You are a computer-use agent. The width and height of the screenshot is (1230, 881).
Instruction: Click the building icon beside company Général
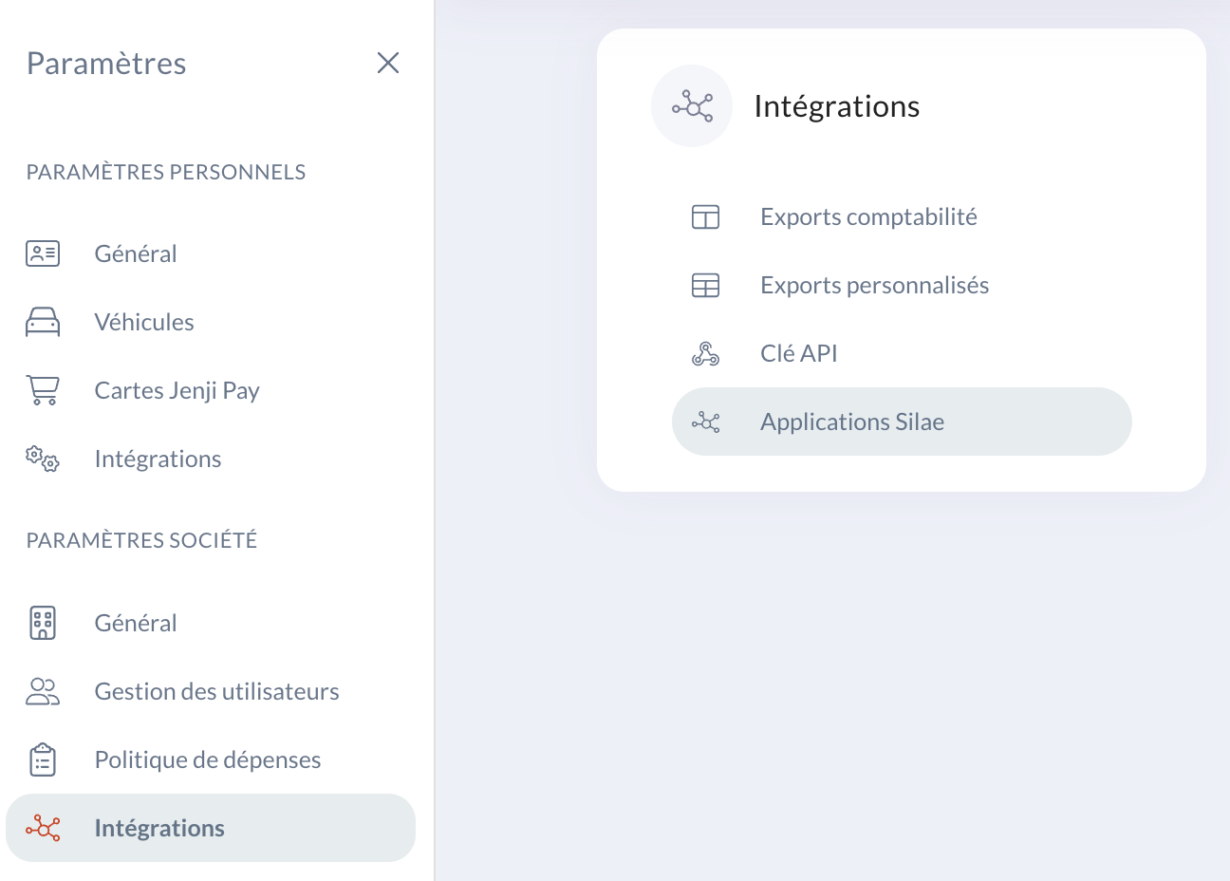point(43,623)
